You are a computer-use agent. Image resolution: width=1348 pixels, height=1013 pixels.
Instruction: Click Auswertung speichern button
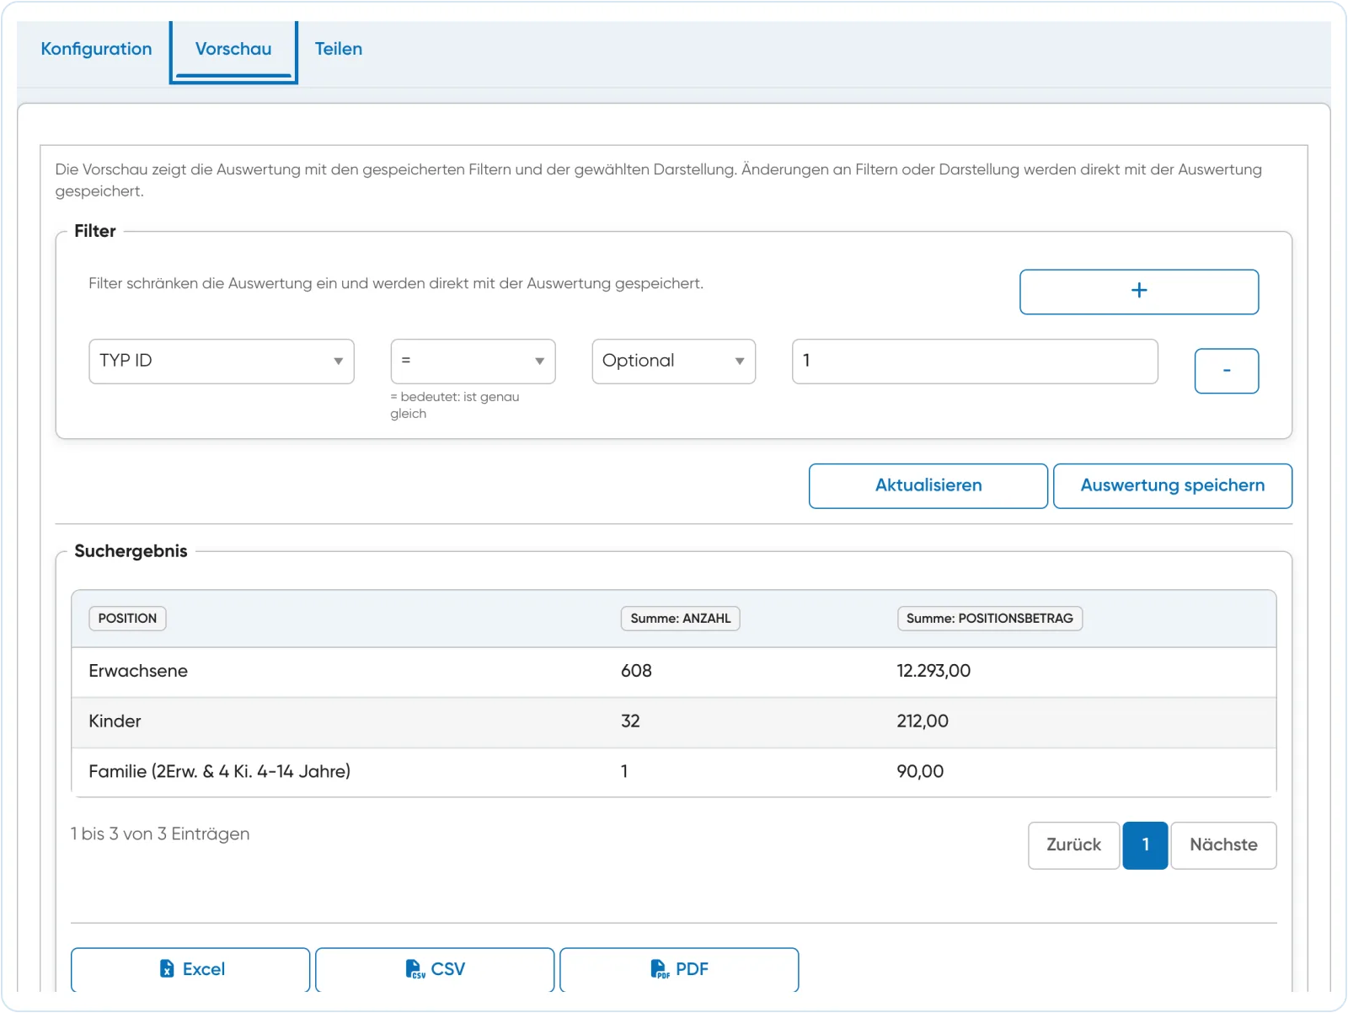point(1173,486)
